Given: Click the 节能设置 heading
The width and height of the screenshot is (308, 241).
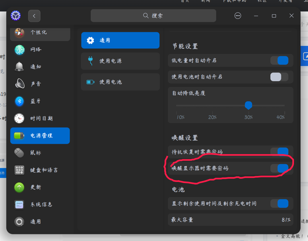Looking at the screenshot, I should point(185,46).
